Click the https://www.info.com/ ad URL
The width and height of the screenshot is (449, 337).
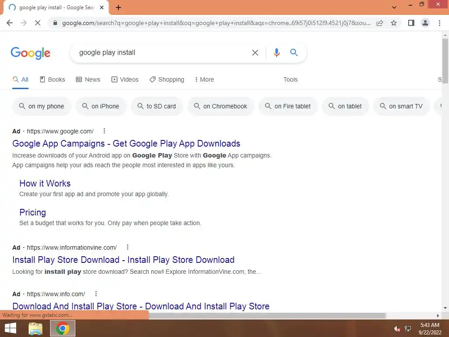pos(56,294)
